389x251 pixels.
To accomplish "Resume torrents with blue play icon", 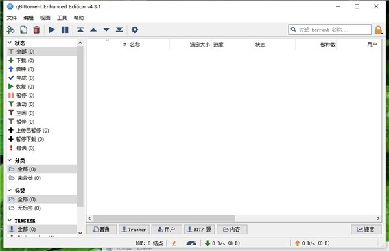I will (x=52, y=30).
